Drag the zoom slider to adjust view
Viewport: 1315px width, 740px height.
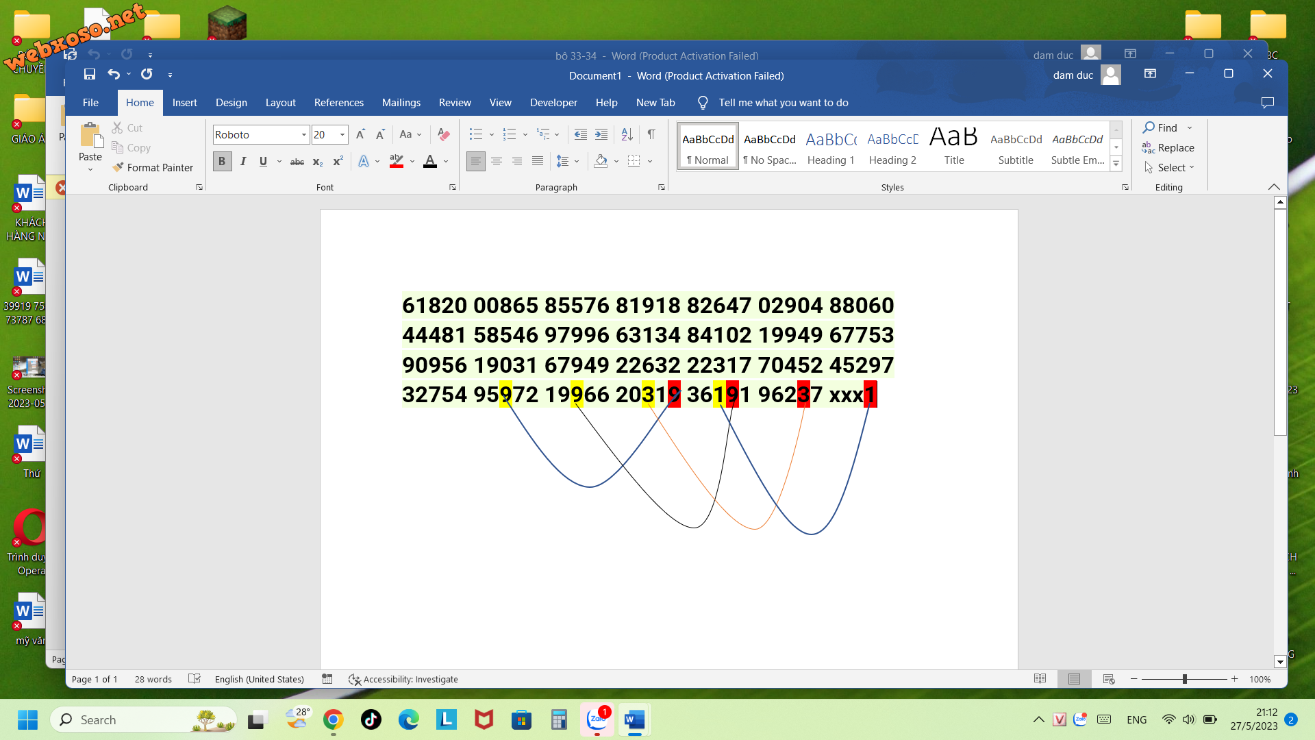click(1185, 680)
